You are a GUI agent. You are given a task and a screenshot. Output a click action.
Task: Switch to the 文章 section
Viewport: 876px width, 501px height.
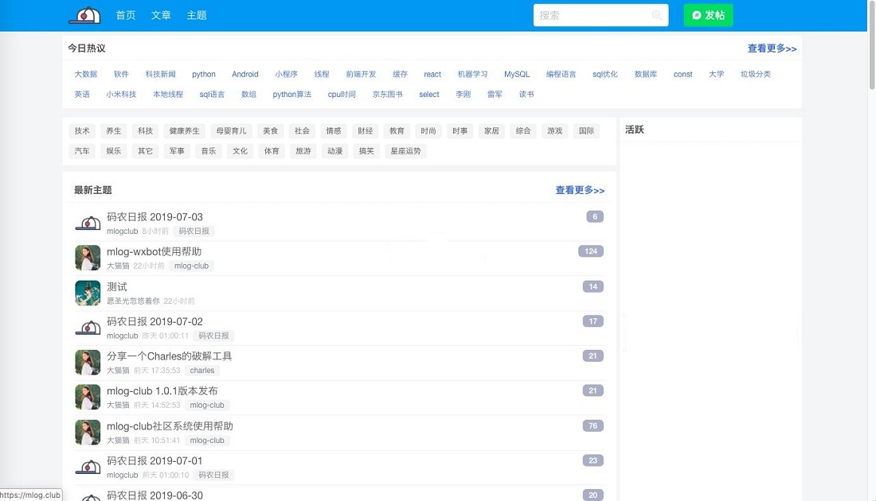160,14
